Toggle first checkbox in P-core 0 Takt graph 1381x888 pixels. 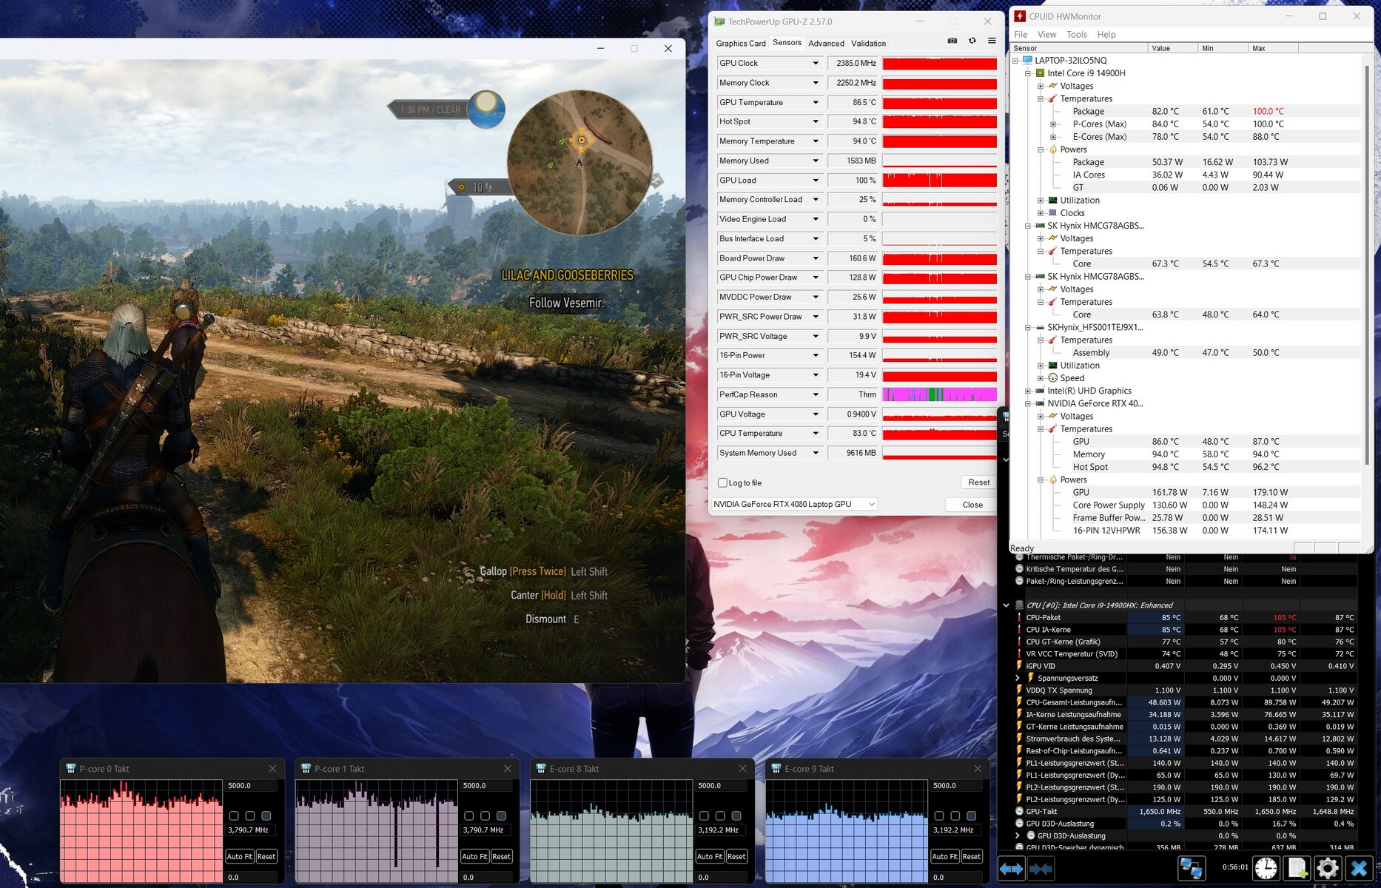click(x=234, y=815)
